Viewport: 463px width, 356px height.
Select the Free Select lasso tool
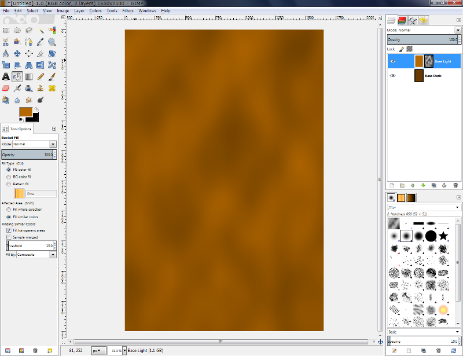click(x=29, y=31)
